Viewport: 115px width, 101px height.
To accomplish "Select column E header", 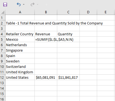I will [x=106, y=12].
